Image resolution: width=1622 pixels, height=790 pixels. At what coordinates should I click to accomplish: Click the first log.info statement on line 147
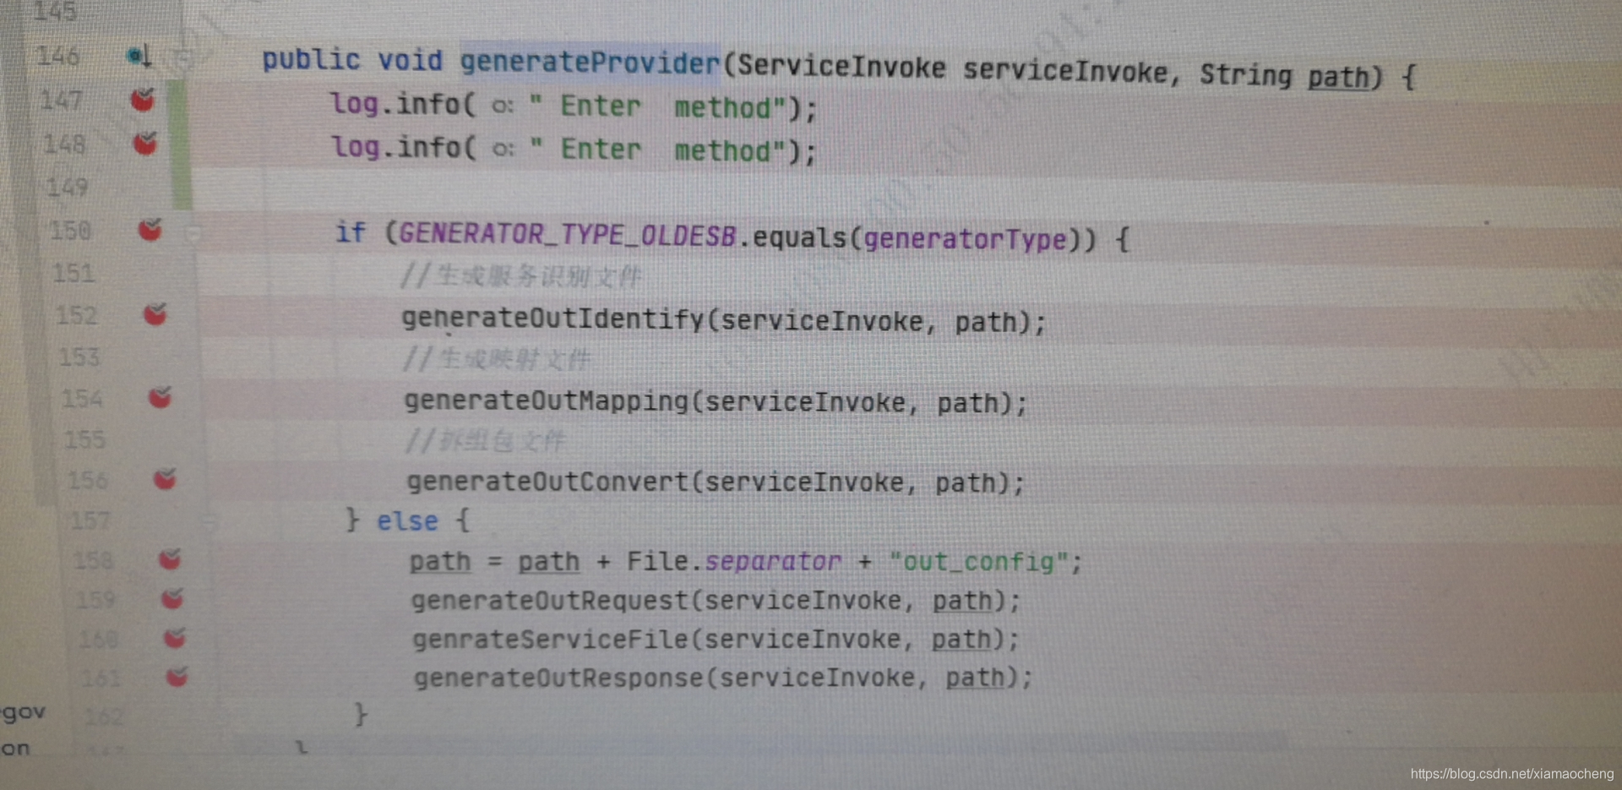[x=574, y=106]
